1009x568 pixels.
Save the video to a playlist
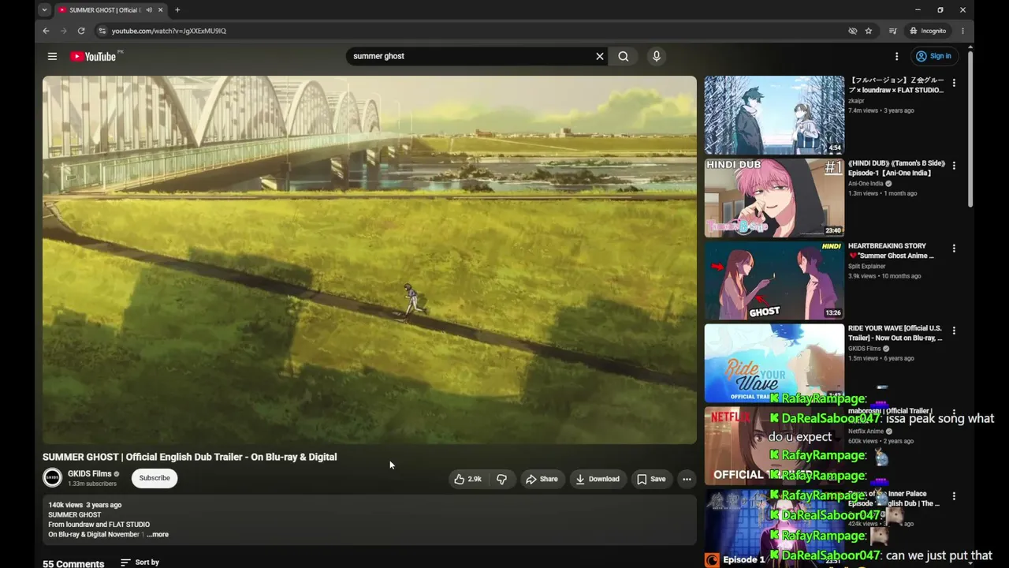coord(651,479)
